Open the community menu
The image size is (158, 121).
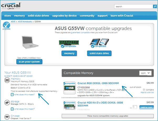87,16
